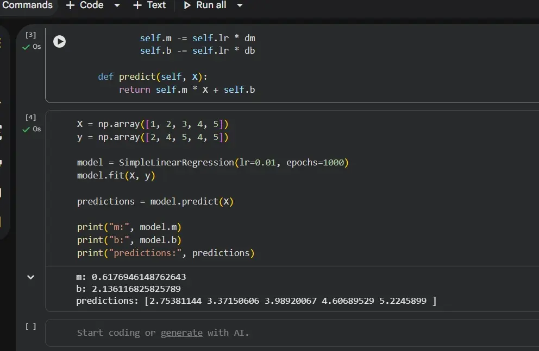The image size is (539, 351).
Task: Click the 'return self.m * X + self.b' line
Action: pyautogui.click(x=187, y=90)
